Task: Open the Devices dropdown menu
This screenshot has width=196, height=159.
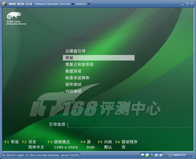Action: point(83,4)
